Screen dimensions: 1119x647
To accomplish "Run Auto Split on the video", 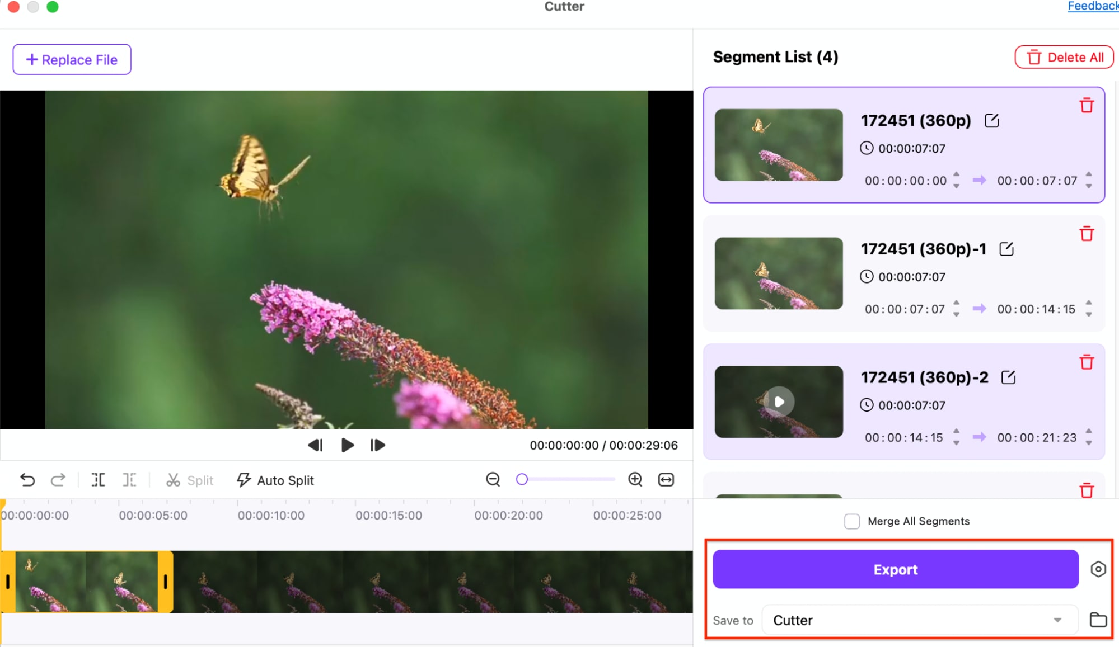I will tap(275, 480).
